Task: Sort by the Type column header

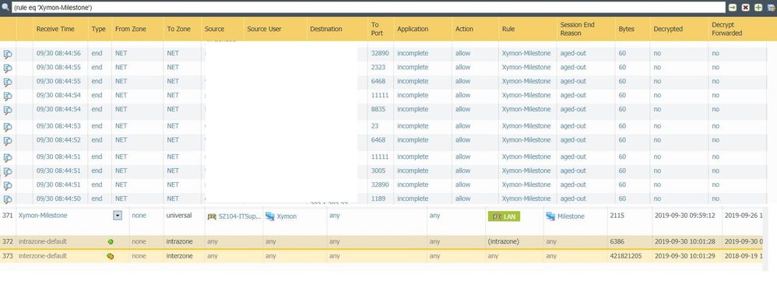Action: click(x=99, y=29)
